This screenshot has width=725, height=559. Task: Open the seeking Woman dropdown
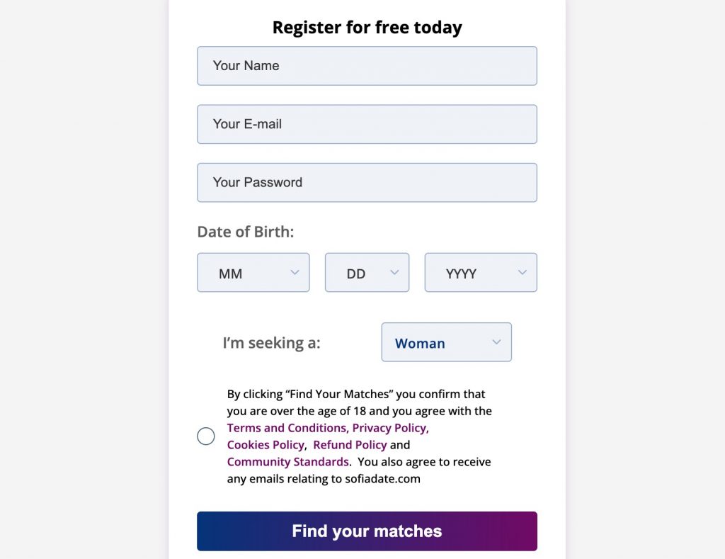click(x=446, y=343)
